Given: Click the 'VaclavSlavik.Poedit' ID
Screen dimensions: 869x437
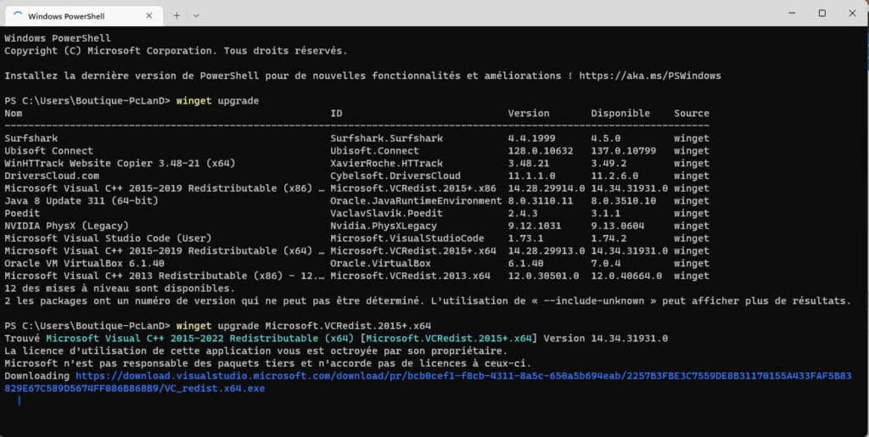Looking at the screenshot, I should 387,213.
